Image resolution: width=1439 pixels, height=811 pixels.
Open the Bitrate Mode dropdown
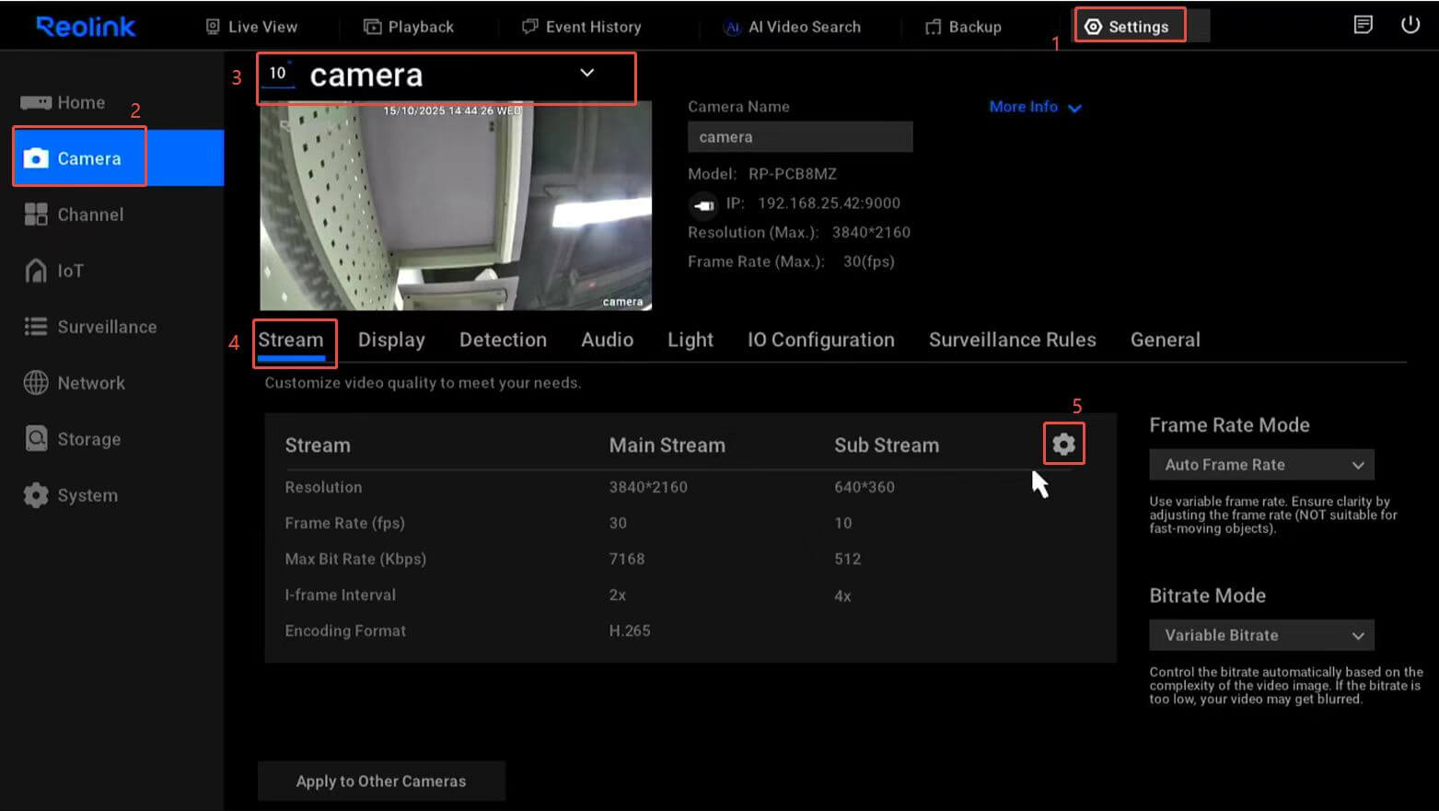(1260, 635)
